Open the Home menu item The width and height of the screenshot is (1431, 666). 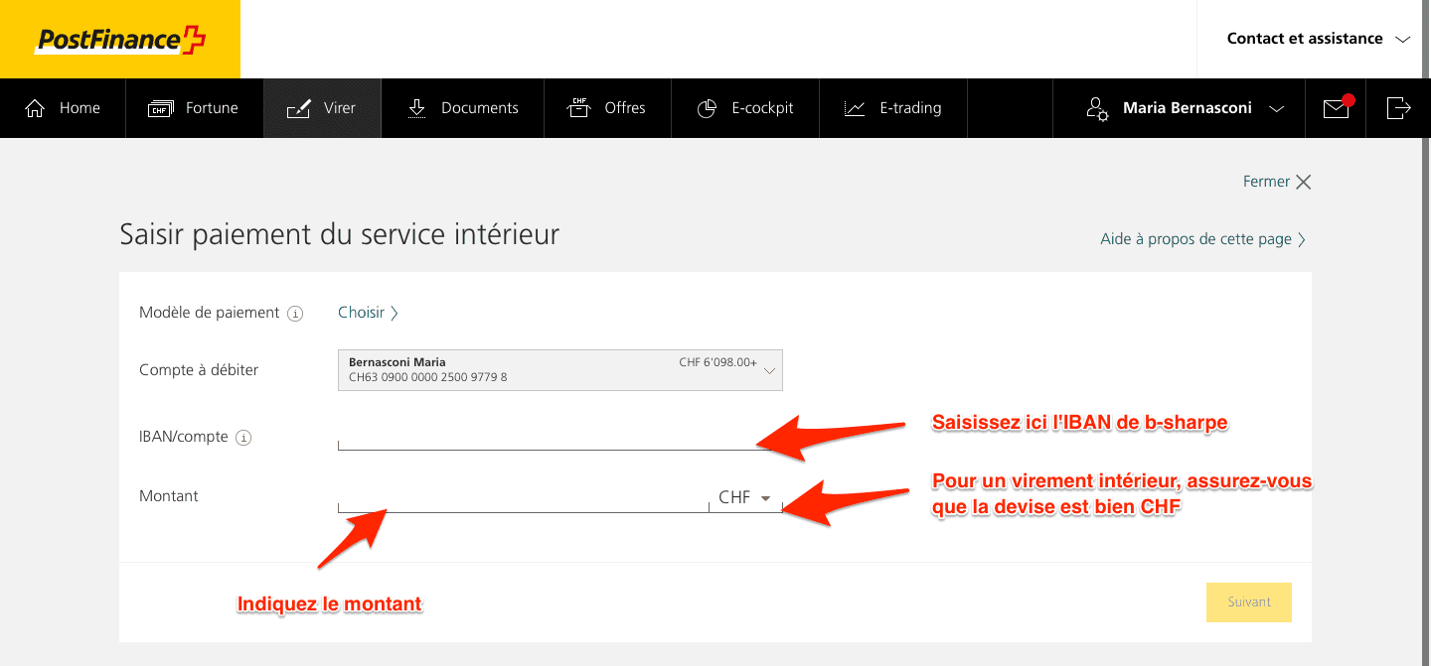63,108
